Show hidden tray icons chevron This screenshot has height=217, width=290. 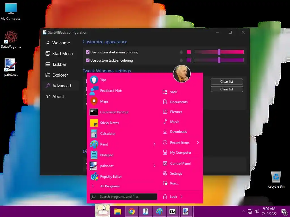[243, 211]
